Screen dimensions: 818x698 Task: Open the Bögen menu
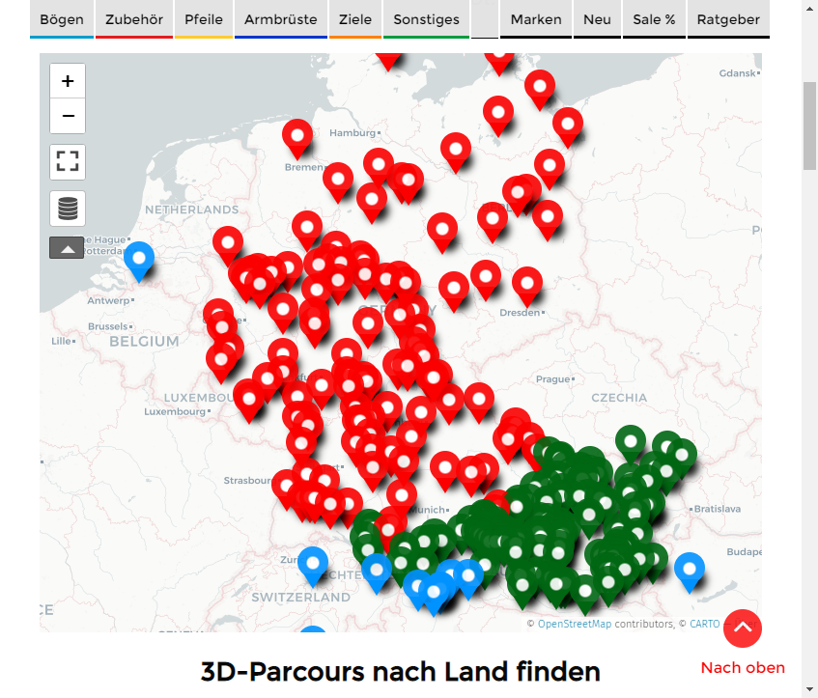pos(62,19)
